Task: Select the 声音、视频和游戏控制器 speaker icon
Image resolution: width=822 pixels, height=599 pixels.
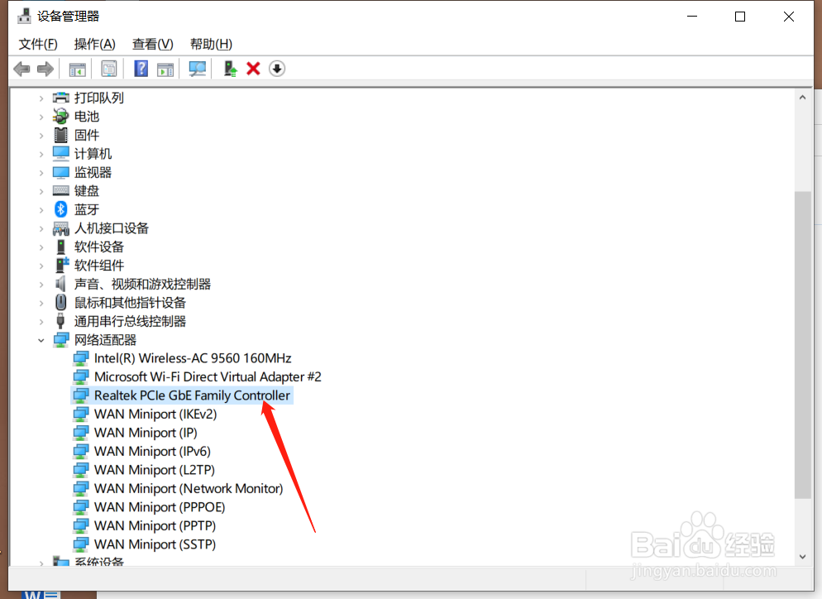Action: [61, 284]
